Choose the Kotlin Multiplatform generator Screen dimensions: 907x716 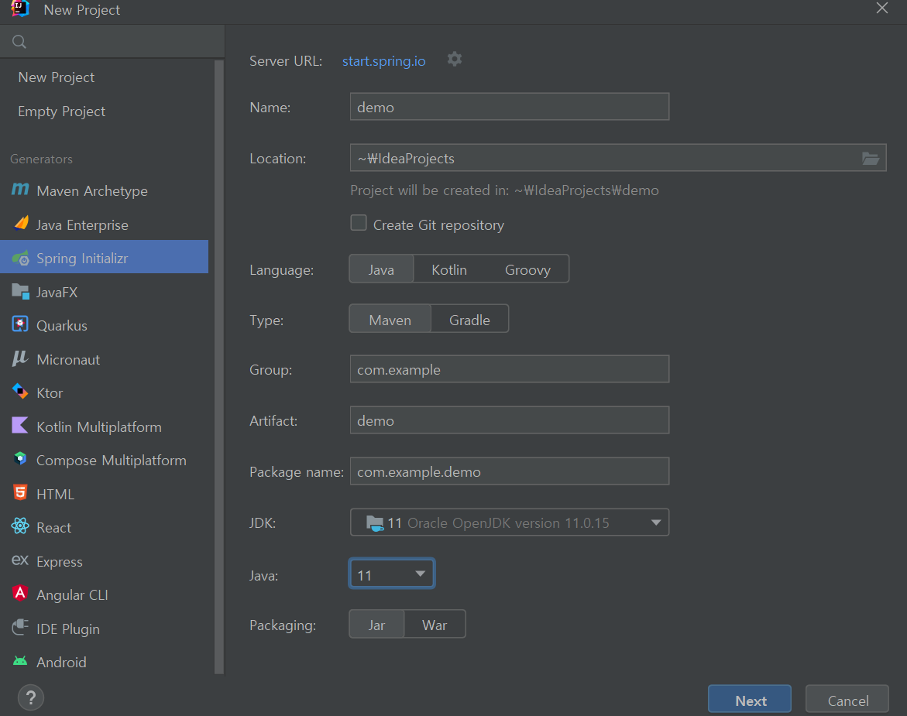104,427
